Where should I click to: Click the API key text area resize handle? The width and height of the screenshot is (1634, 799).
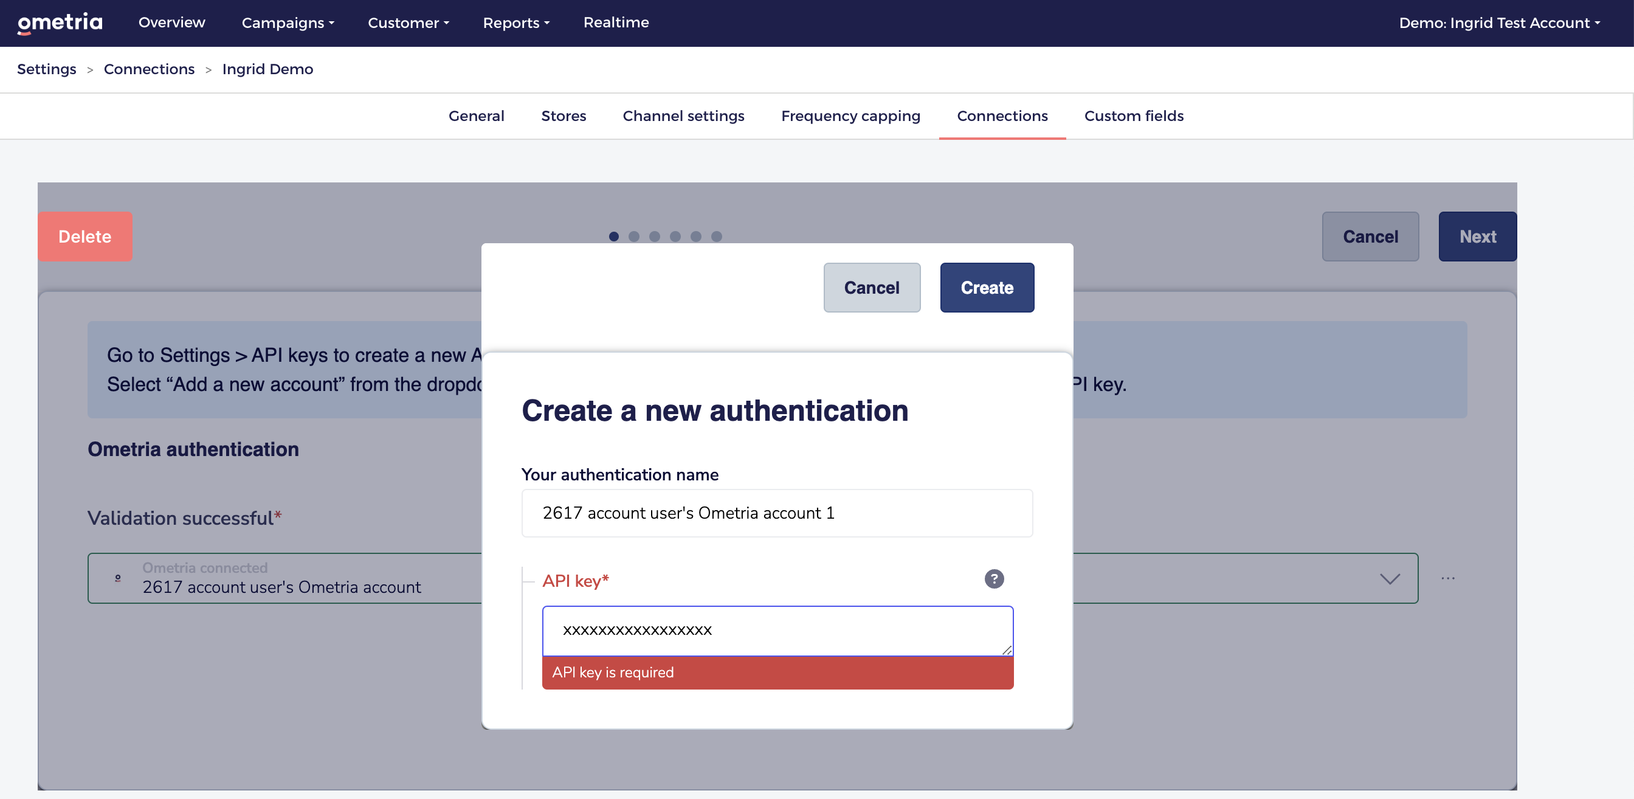point(1007,649)
